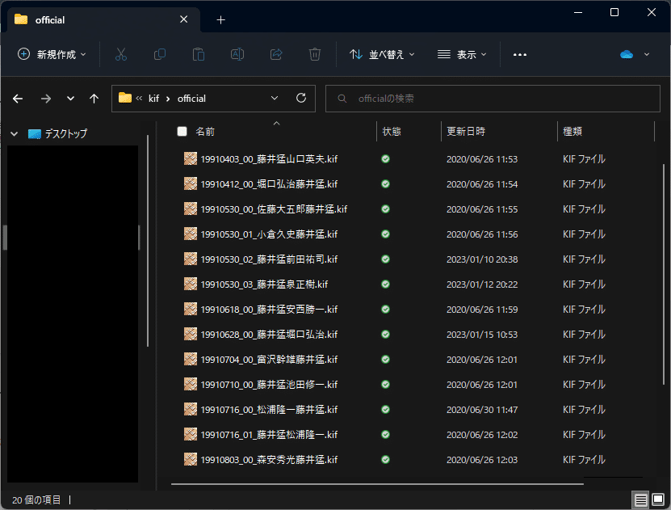Go forward with the right arrow
The height and width of the screenshot is (510, 671).
pyautogui.click(x=46, y=99)
